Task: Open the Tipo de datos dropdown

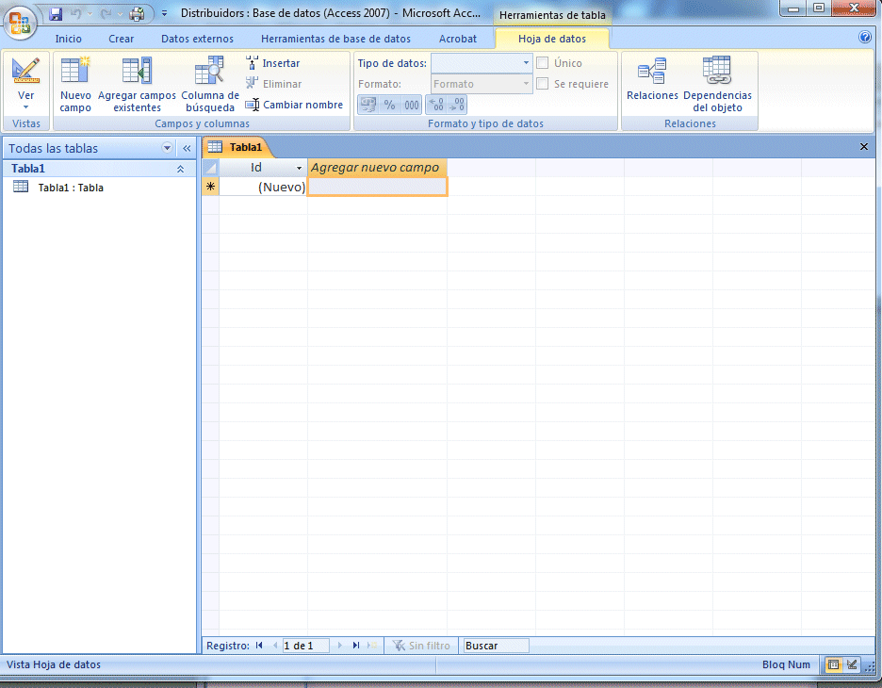Action: coord(526,62)
